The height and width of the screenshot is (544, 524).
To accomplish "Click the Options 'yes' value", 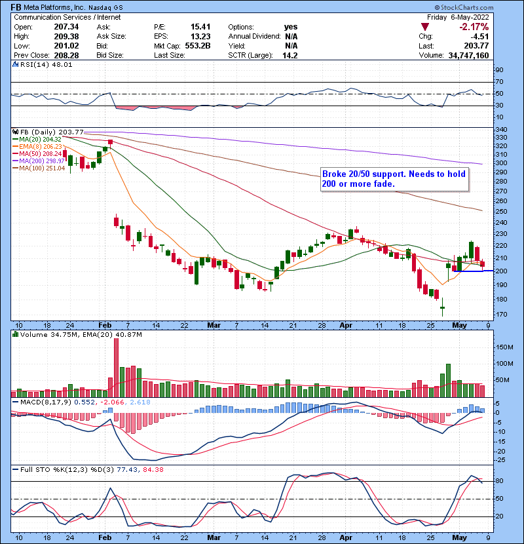I will point(291,27).
